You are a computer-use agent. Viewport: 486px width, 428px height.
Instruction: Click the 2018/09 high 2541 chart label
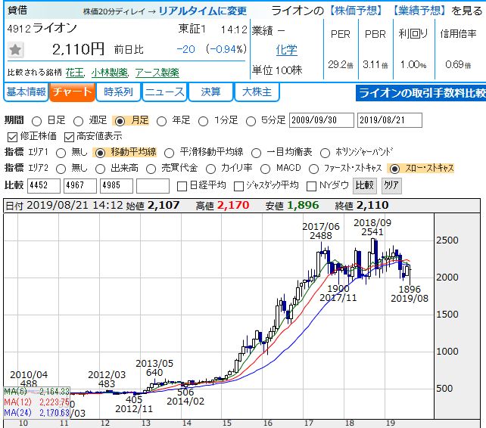point(372,228)
